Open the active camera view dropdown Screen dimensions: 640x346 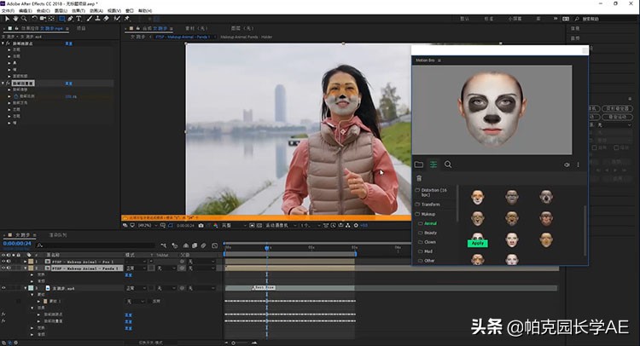pos(282,225)
